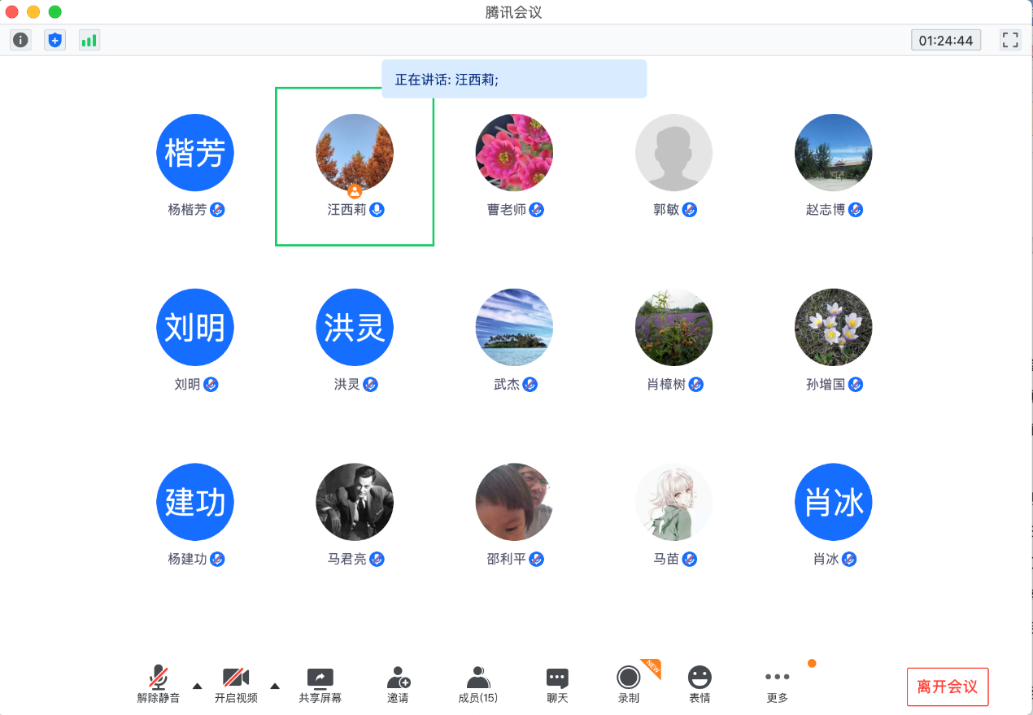The height and width of the screenshot is (715, 1033).
Task: Click the meeting timer 01:24:44
Action: [x=945, y=40]
